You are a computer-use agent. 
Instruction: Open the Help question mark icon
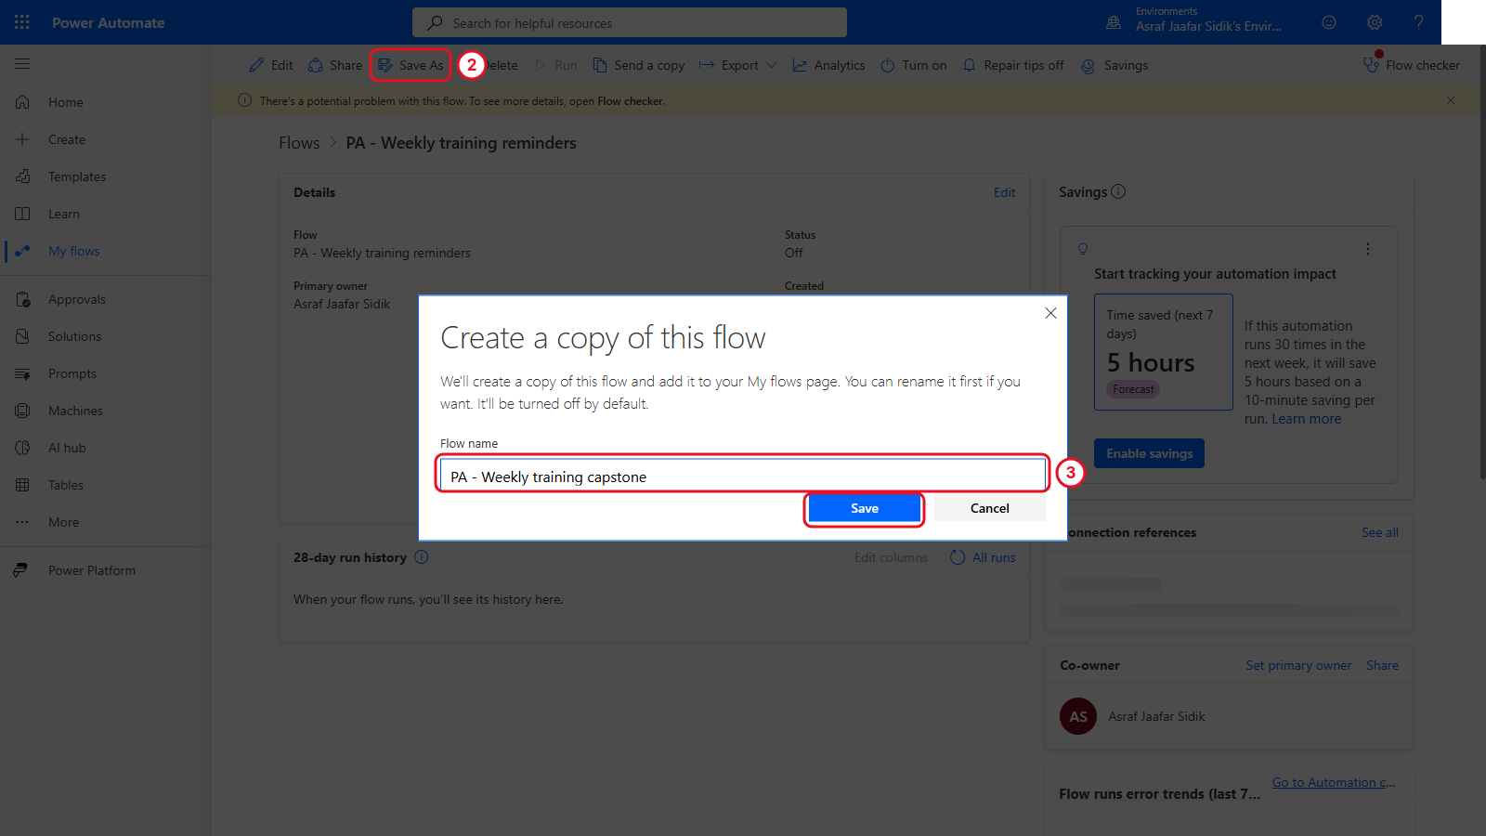click(x=1419, y=22)
